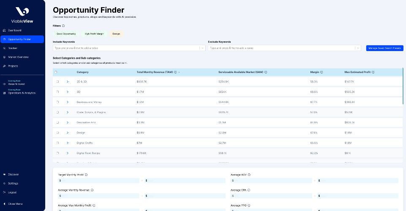This screenshot has height=211, width=406.
Task: Open Market Overview page
Action: tap(19, 57)
